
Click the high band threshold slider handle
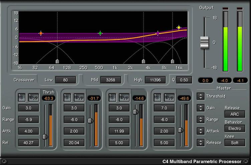[181, 130]
